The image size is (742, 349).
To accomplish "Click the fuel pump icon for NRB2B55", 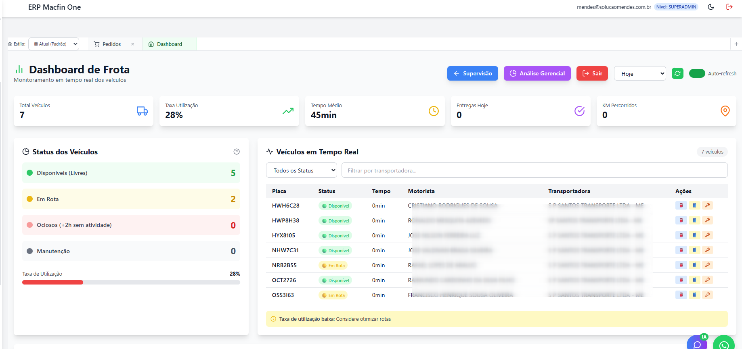I will click(681, 265).
